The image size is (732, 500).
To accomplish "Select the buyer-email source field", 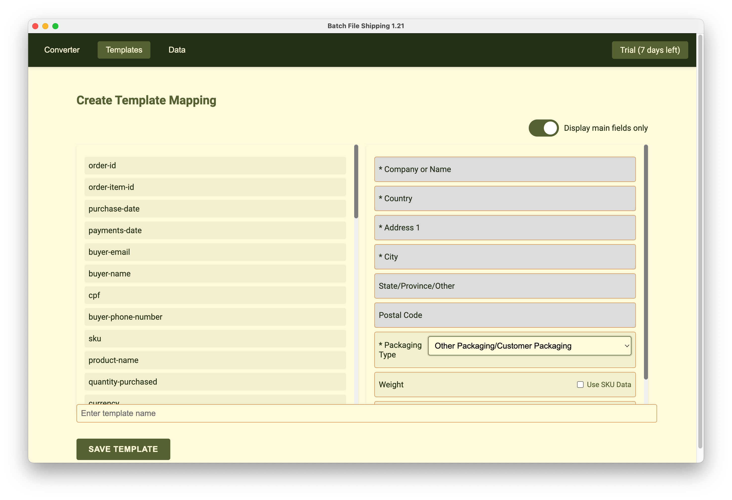I will point(215,252).
